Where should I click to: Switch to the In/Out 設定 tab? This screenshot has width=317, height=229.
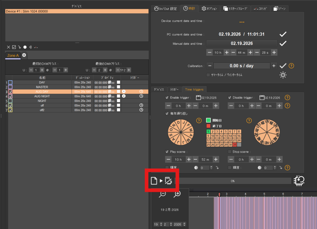[166, 8]
